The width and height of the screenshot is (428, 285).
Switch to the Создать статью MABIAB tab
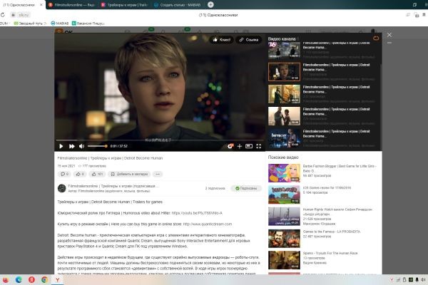pyautogui.click(x=178, y=5)
